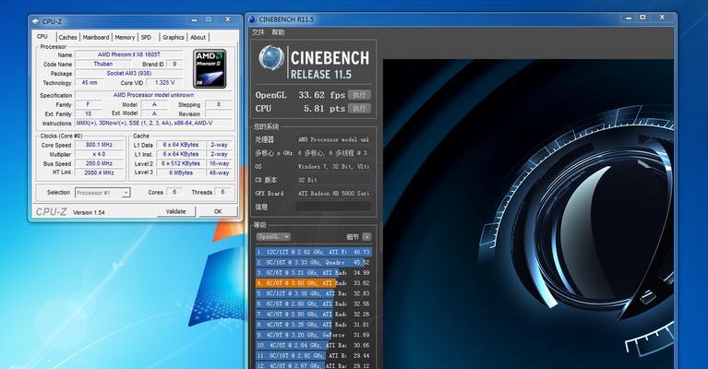The width and height of the screenshot is (708, 369).
Task: Expand ranking details with 细节 plus button
Action: pos(366,237)
